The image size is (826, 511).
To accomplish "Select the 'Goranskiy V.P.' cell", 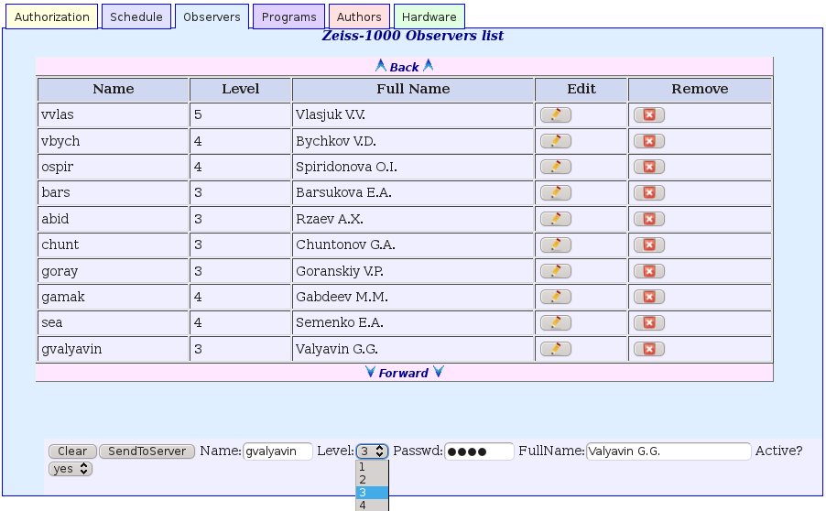I will [x=413, y=271].
